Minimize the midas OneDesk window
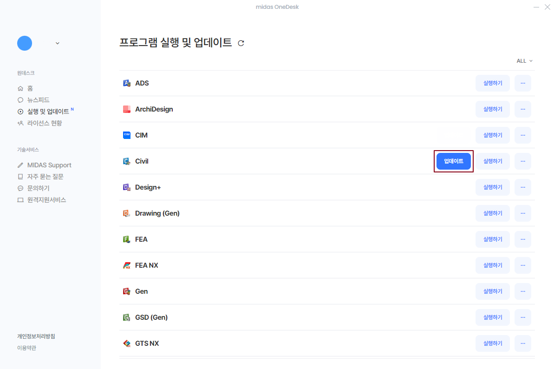The image size is (554, 369). 536,7
